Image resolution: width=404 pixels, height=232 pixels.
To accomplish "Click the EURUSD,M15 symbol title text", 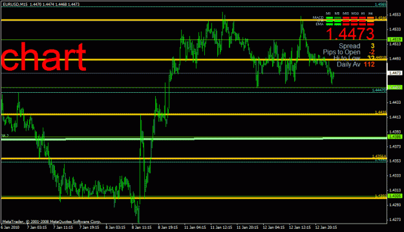I will (x=16, y=4).
